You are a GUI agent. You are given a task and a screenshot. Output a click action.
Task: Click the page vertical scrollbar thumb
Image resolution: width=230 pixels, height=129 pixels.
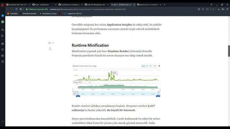229,51
